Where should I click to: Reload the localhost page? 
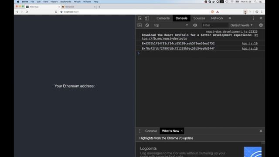[27, 12]
